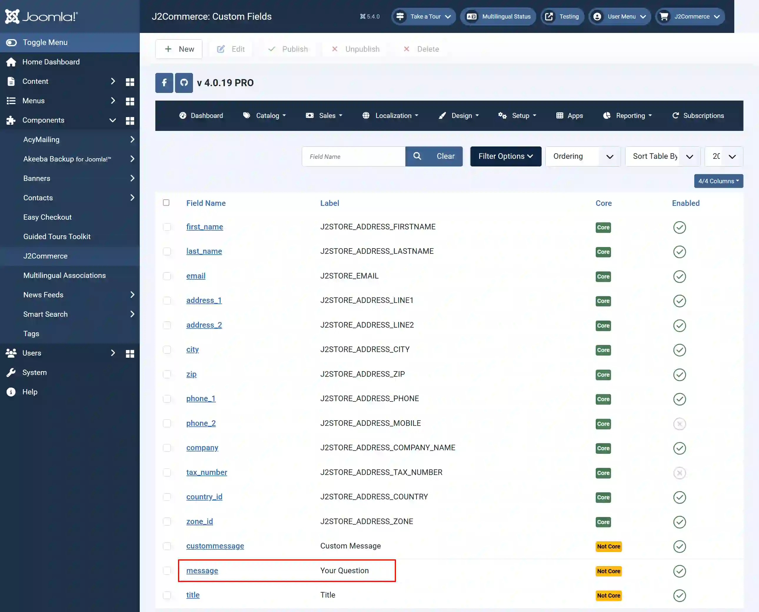
Task: Toggle enabled status for custommessage
Action: (679, 546)
